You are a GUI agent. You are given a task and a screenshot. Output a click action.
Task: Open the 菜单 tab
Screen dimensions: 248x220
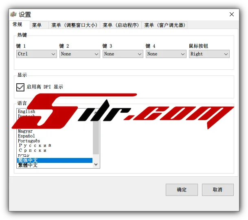39,25
